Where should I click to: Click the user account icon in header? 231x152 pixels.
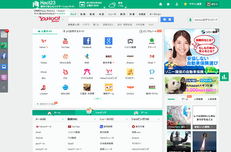coord(177,4)
